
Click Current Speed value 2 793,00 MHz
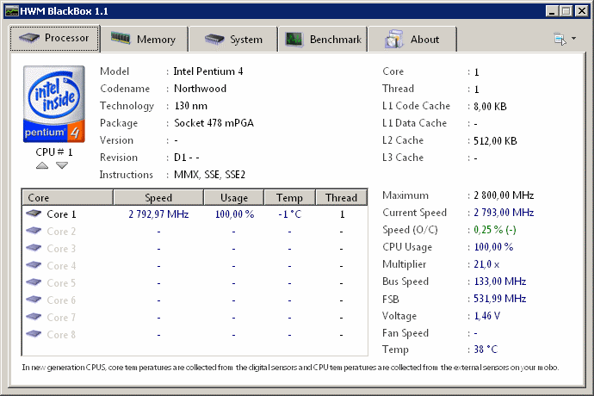[504, 213]
